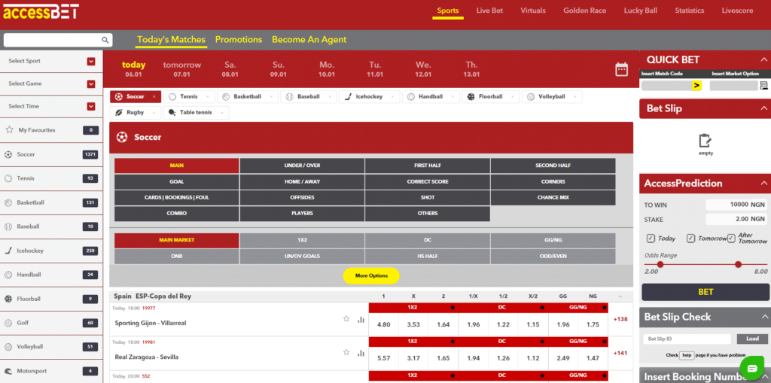The height and width of the screenshot is (383, 771).
Task: Click the help page button
Action: tap(687, 355)
